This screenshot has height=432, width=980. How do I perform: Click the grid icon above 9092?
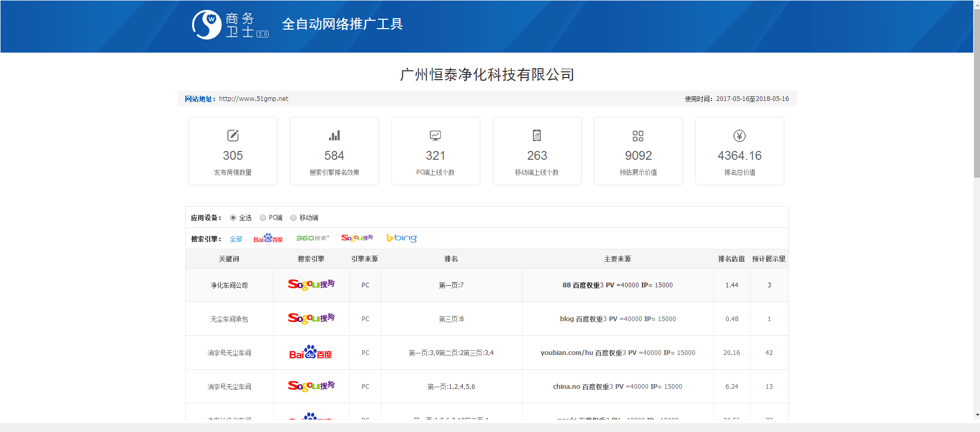[x=638, y=136]
